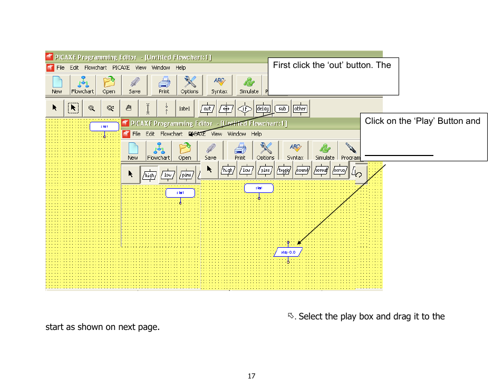Image resolution: width=503 pixels, height=389 pixels.
Task: Select the start box in the back window canvas
Action: click(104, 127)
